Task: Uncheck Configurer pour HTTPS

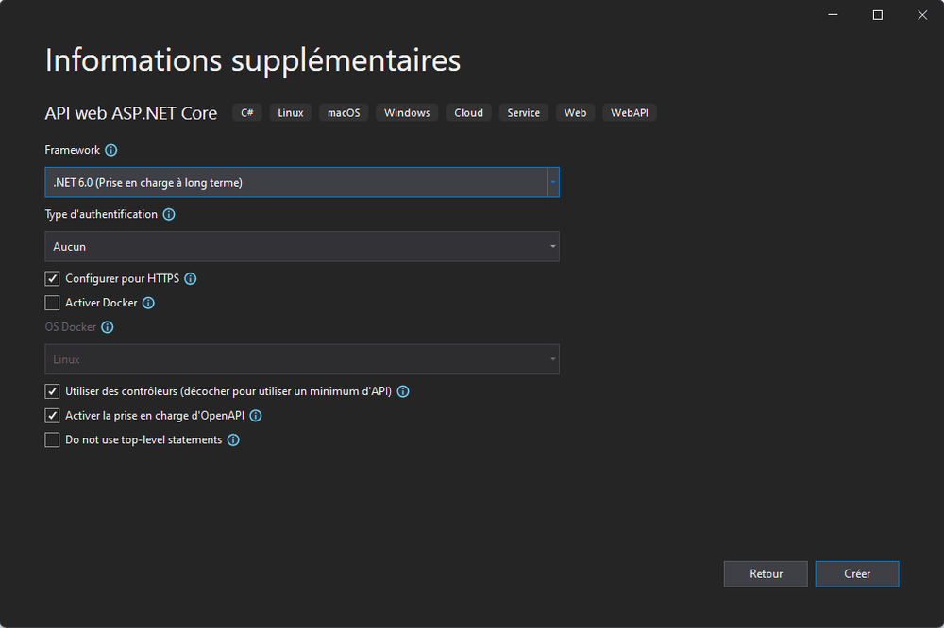Action: 52,278
